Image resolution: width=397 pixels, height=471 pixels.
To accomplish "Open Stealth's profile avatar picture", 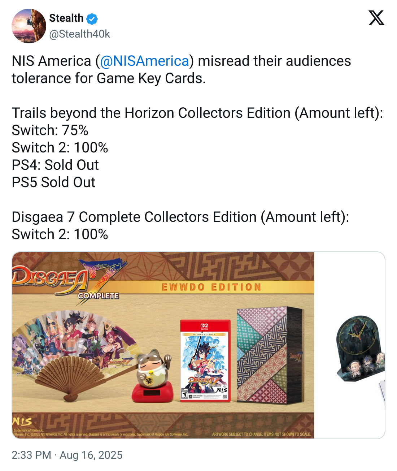I will [29, 26].
